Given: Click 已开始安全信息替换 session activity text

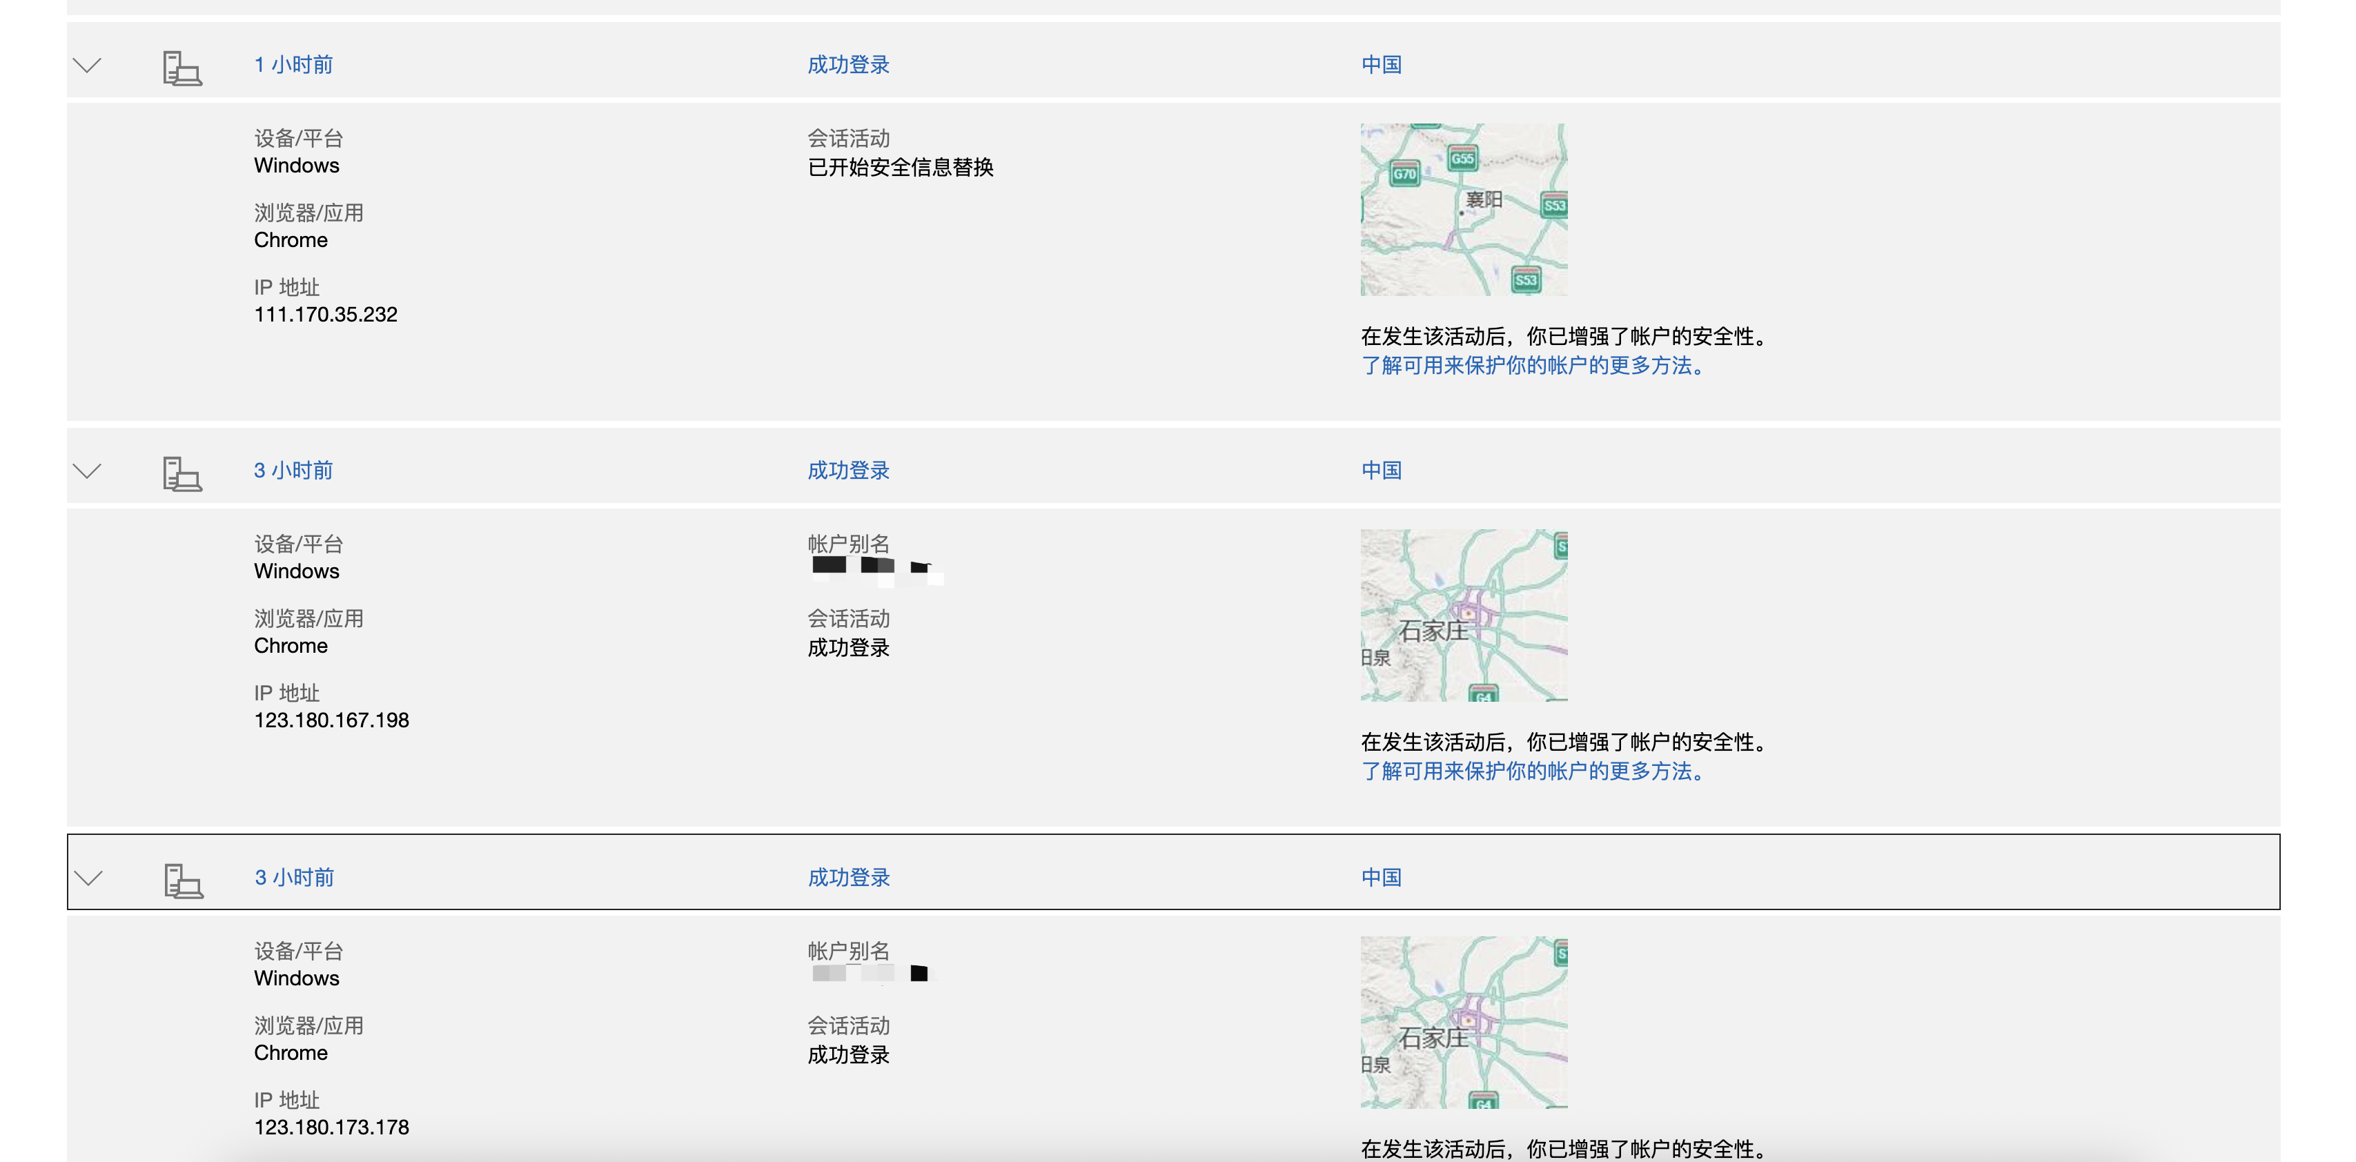Looking at the screenshot, I should [900, 167].
